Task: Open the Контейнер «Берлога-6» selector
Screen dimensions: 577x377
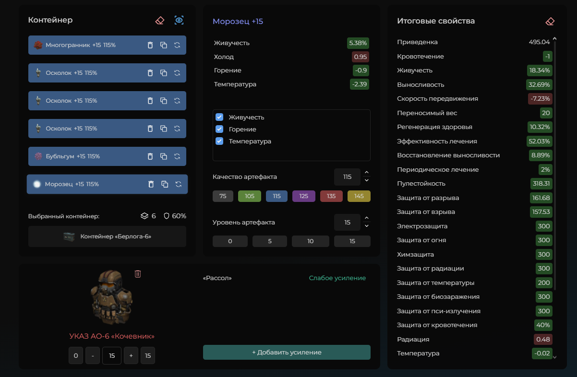Action: 107,236
